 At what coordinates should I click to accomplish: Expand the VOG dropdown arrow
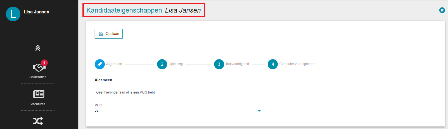click(x=259, y=111)
